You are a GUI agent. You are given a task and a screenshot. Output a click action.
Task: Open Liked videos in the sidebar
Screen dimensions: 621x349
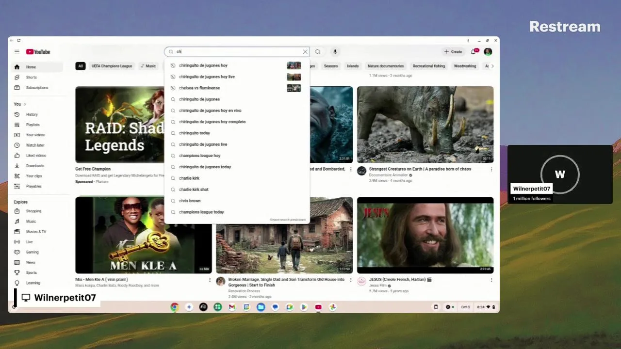click(x=37, y=156)
